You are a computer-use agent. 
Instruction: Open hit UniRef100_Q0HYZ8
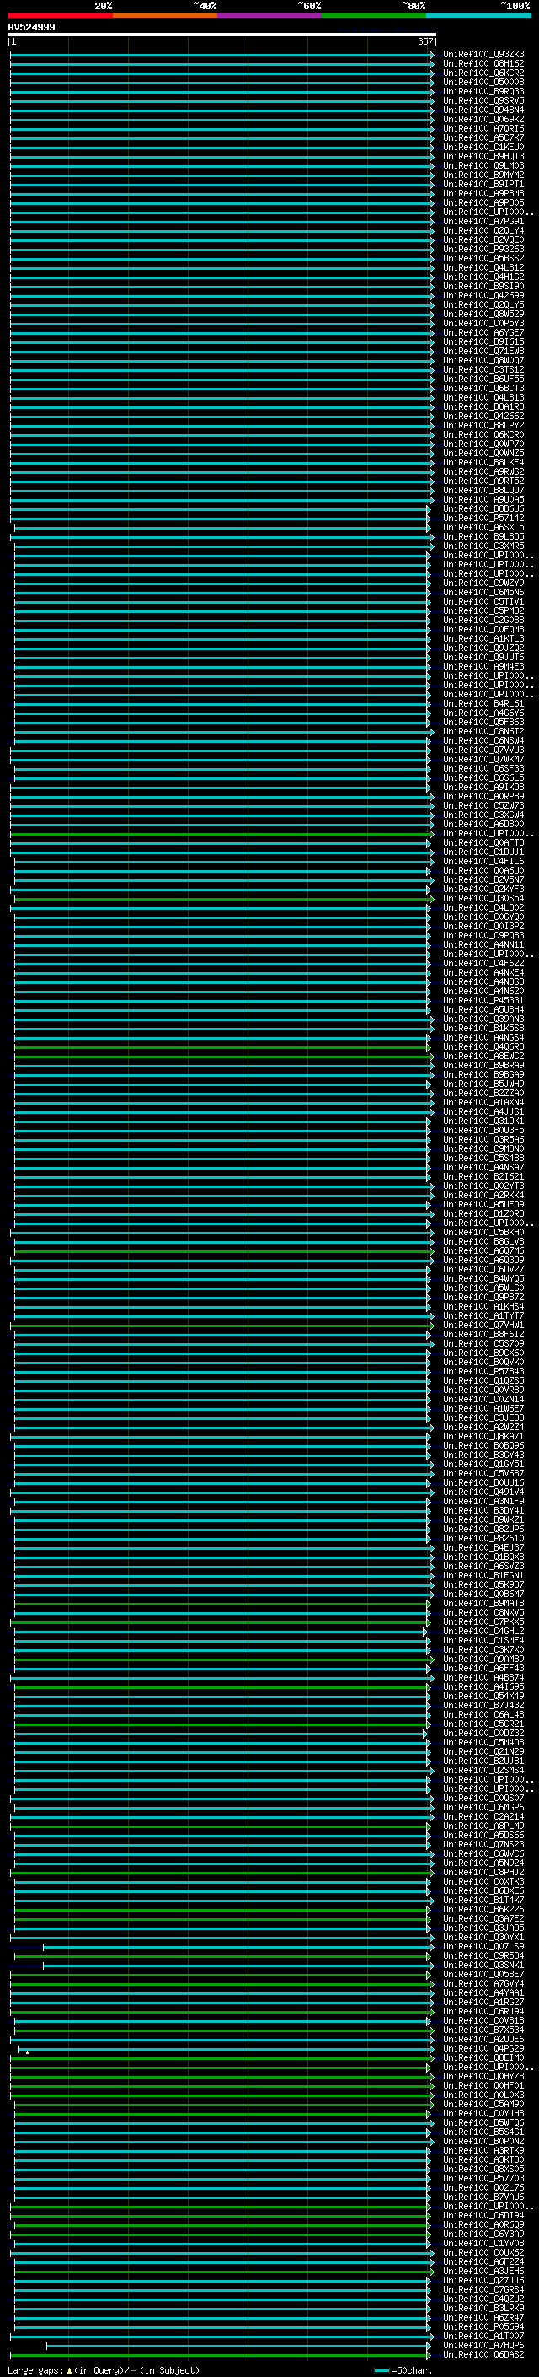click(483, 2076)
